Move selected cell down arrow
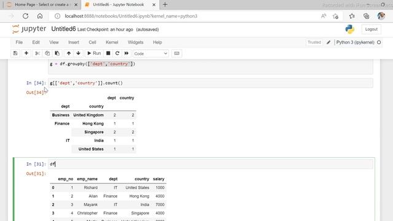Viewport: 393px width, 221px height. pyautogui.click(x=79, y=53)
